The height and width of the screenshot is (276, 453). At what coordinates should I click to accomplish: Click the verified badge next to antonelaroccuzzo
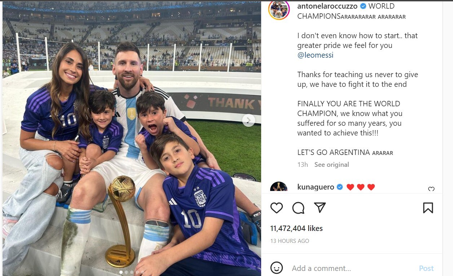click(364, 6)
